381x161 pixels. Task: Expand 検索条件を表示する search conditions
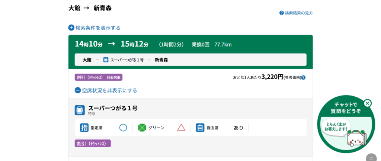coord(98,28)
